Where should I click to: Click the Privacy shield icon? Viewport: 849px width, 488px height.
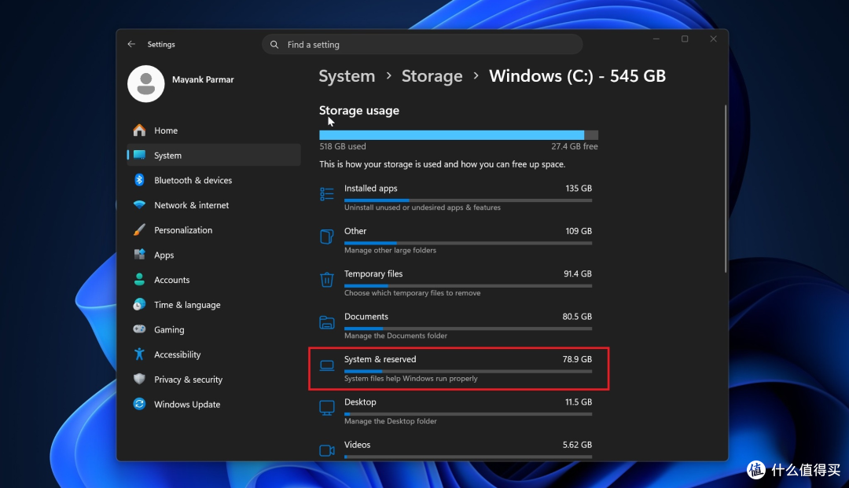tap(139, 380)
